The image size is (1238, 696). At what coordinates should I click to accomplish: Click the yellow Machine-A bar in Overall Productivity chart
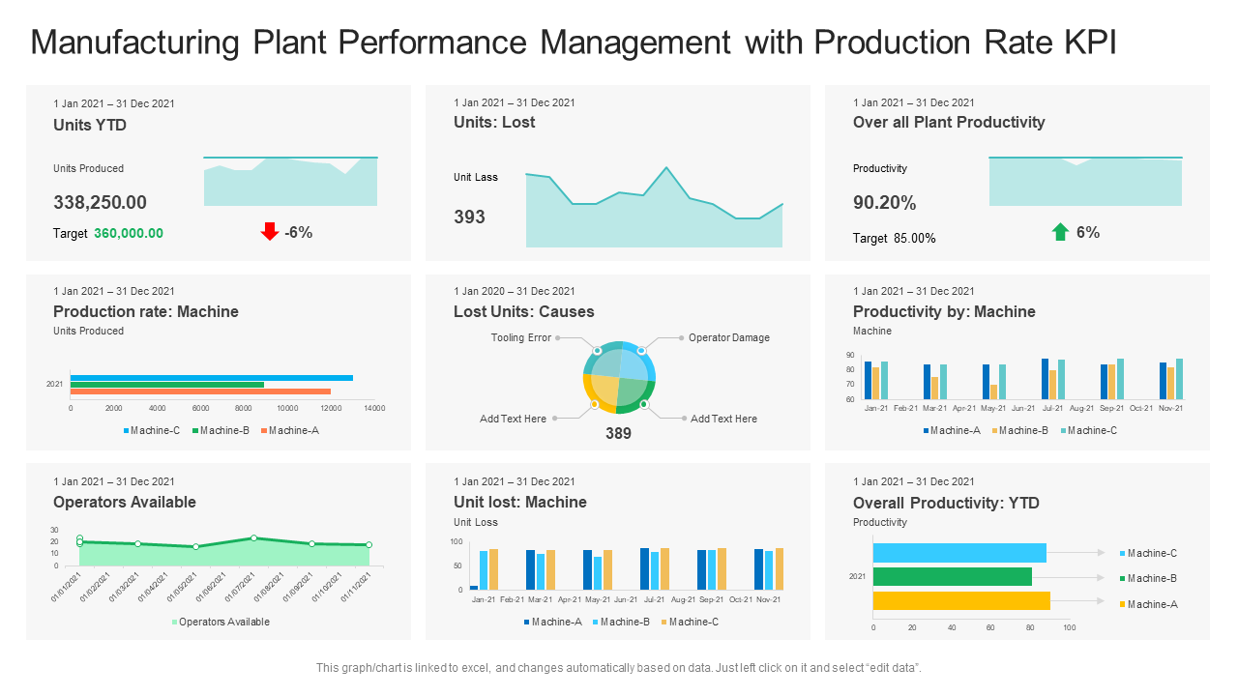(x=961, y=600)
